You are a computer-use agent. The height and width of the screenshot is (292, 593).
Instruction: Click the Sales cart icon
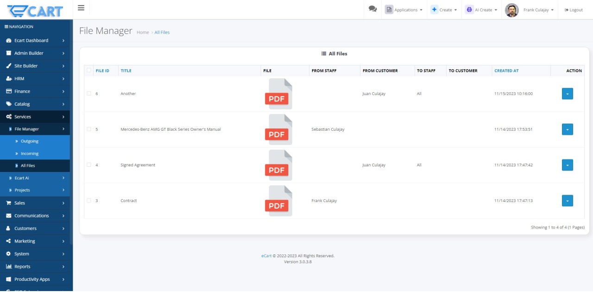click(9, 203)
